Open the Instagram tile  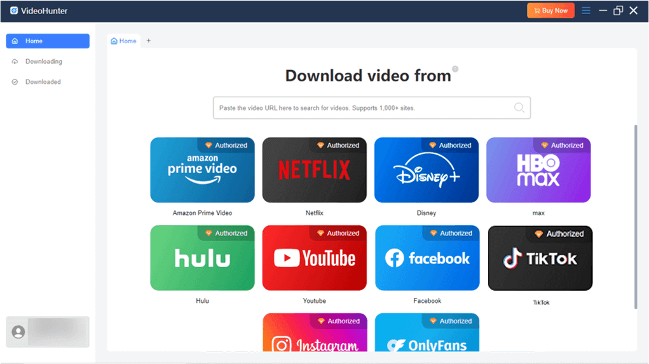coord(315,332)
